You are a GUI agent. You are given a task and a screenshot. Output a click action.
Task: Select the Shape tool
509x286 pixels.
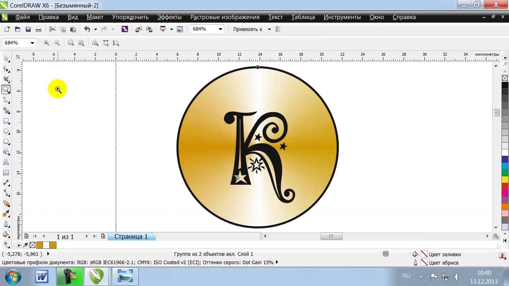(6, 69)
